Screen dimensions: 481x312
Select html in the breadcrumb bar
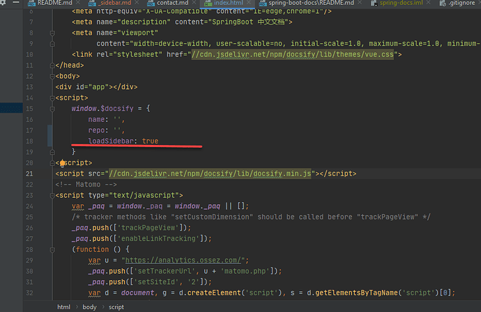tap(63, 307)
